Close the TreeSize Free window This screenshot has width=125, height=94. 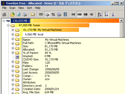[121, 3]
